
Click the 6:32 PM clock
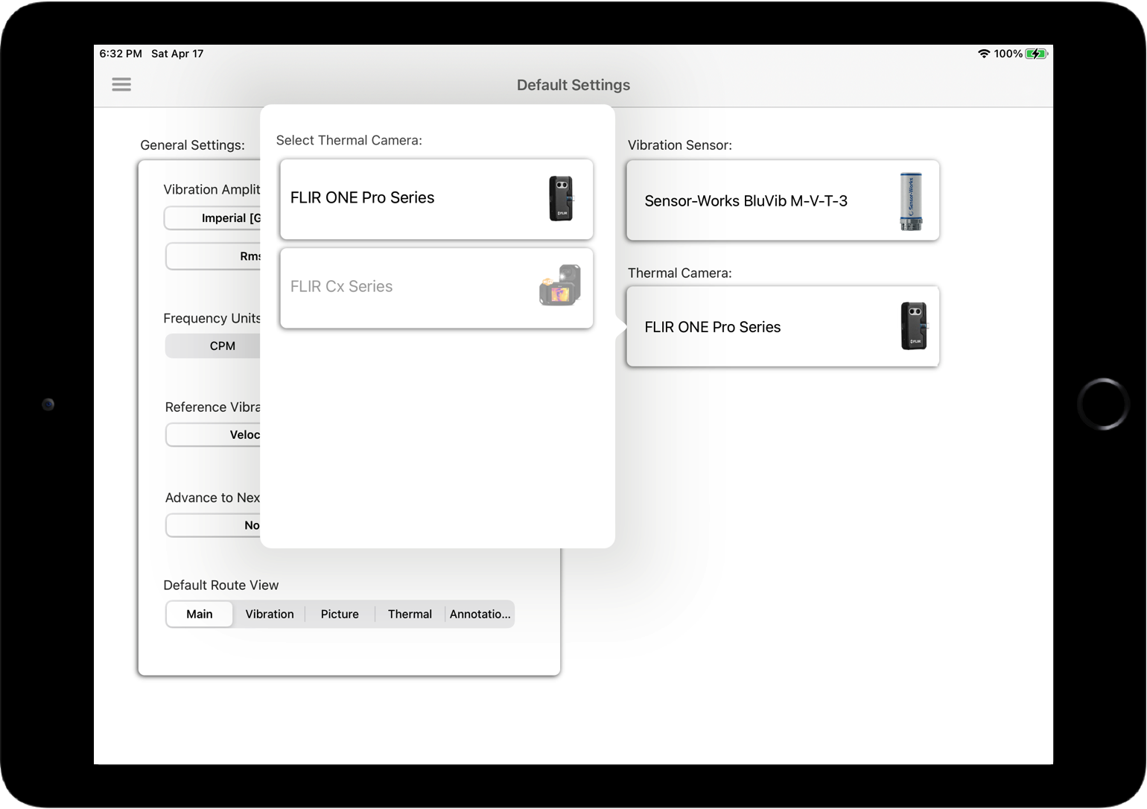coord(121,54)
